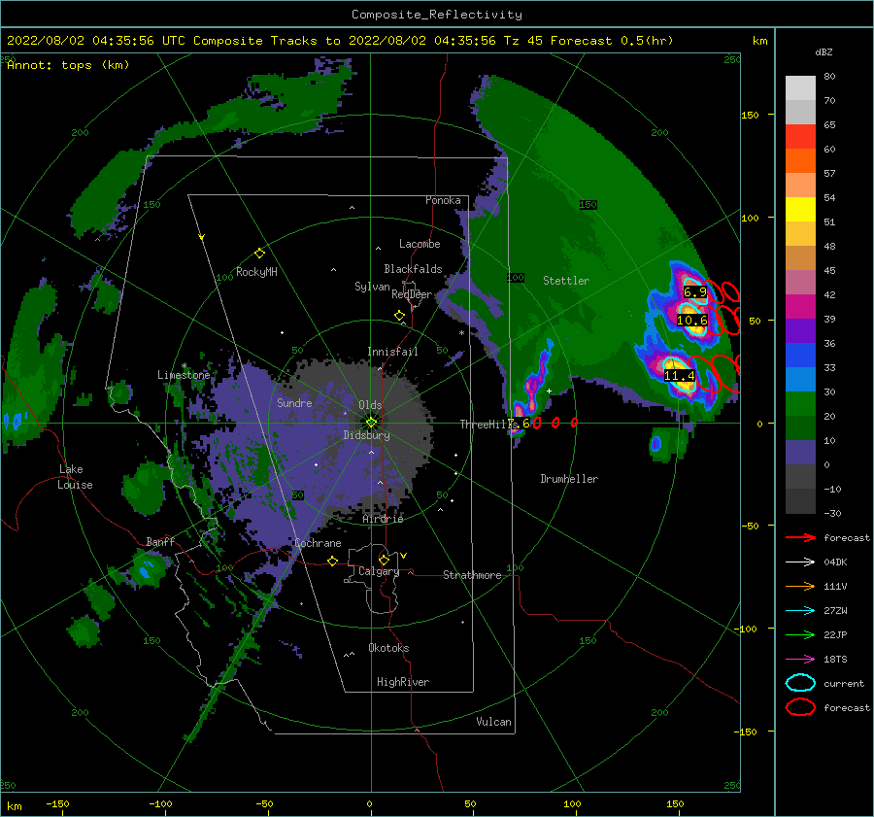Viewport: 874px width, 817px height.
Task: Click the dBZ legend heading
Action: (824, 52)
